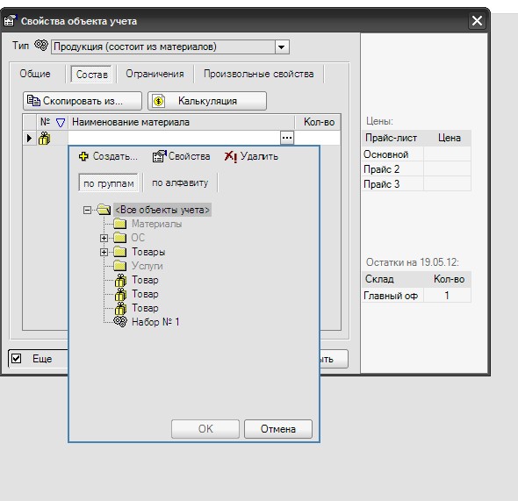Open Свойства of selected object
The height and width of the screenshot is (501, 518).
181,156
